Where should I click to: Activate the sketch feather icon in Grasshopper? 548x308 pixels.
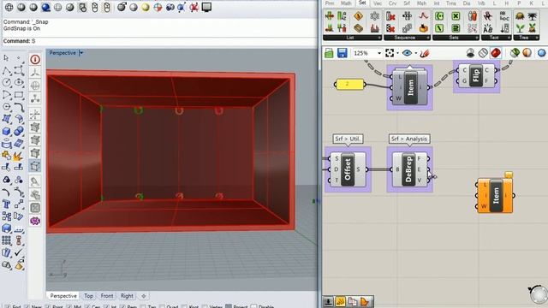(425, 53)
